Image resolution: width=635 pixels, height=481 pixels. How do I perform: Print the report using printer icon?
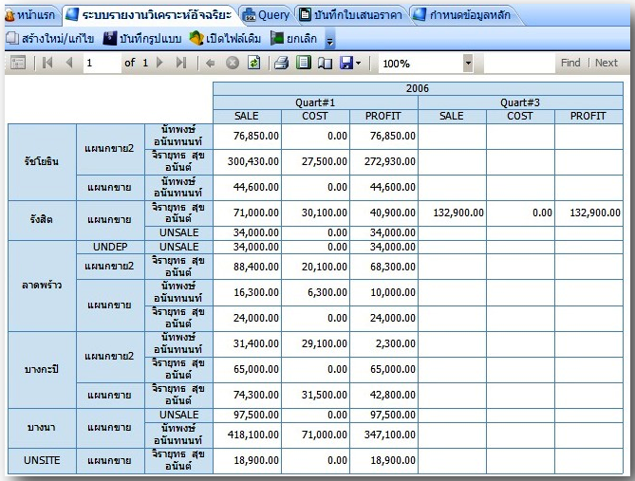[x=281, y=63]
